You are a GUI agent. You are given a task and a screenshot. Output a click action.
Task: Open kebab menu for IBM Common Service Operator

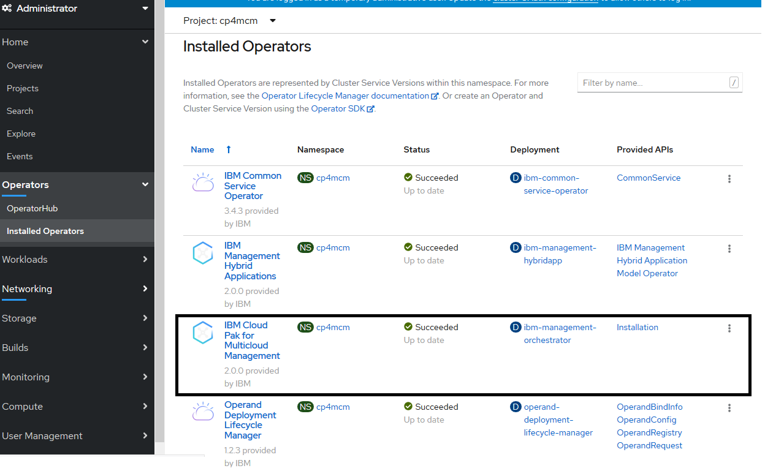coord(729,178)
